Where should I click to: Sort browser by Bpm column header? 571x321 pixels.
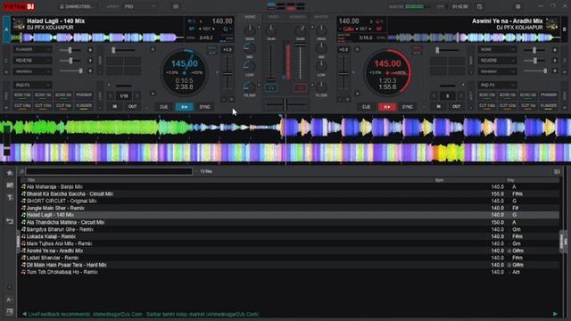point(439,180)
